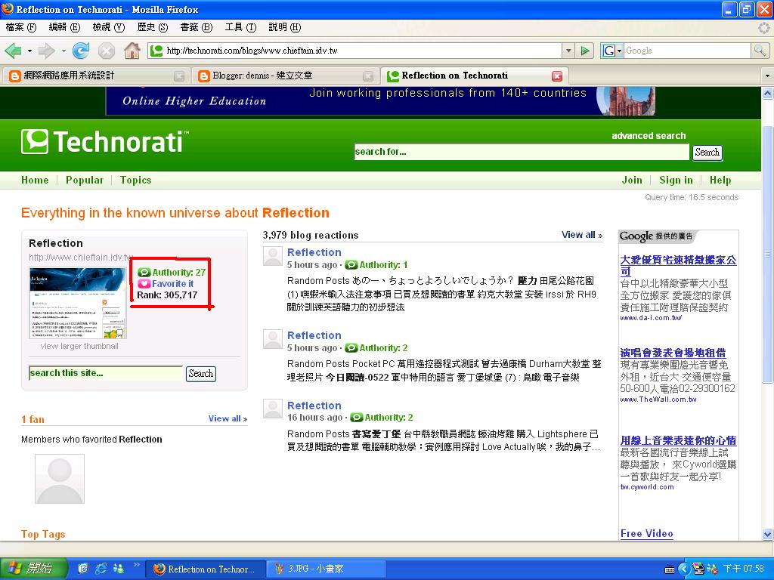Open the Google search engine selector

click(612, 51)
